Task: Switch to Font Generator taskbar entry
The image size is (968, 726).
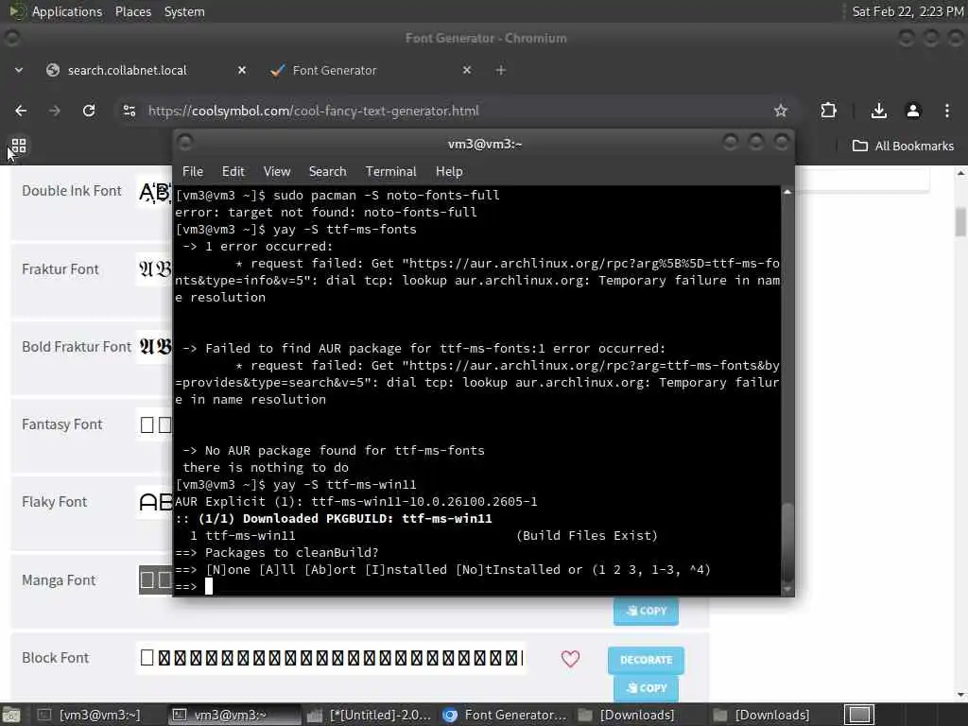Action: point(505,715)
